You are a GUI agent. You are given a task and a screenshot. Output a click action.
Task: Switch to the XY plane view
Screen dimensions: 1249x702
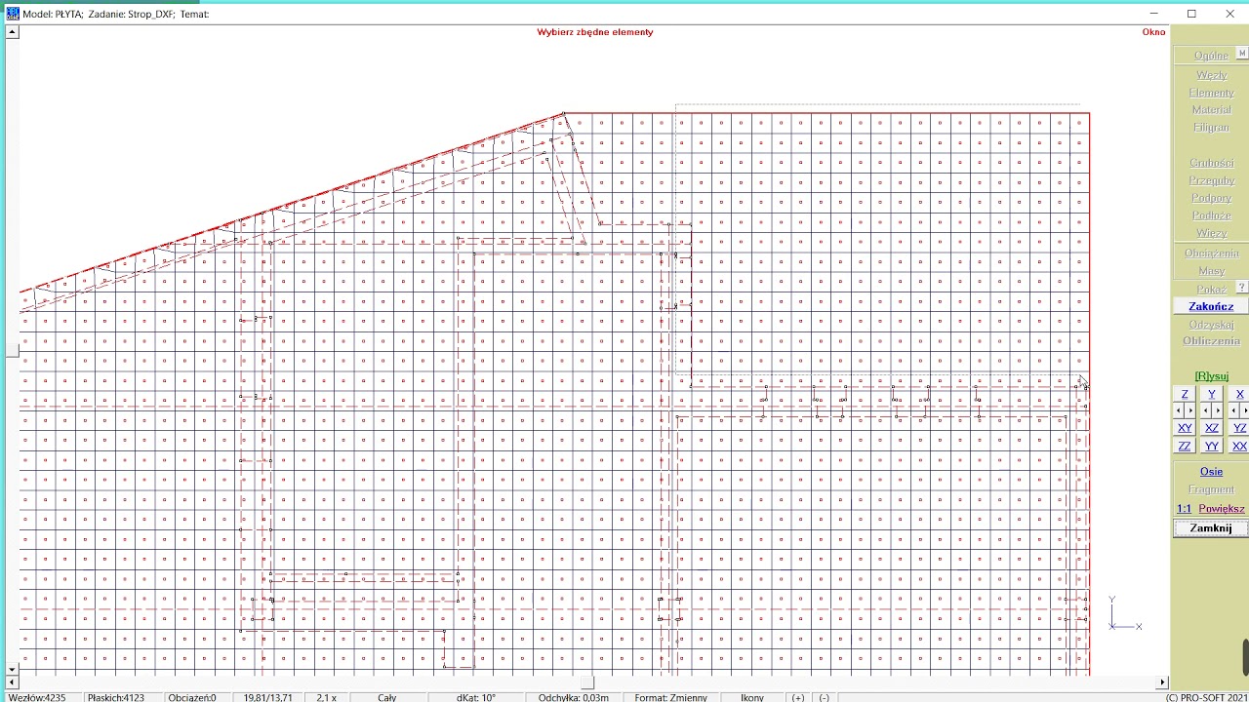click(1185, 428)
